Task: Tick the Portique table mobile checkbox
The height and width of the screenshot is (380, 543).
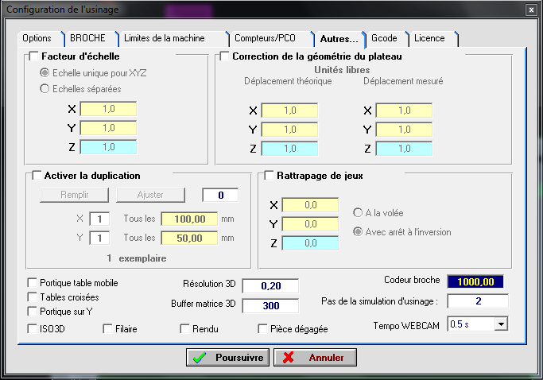Action: click(x=33, y=283)
